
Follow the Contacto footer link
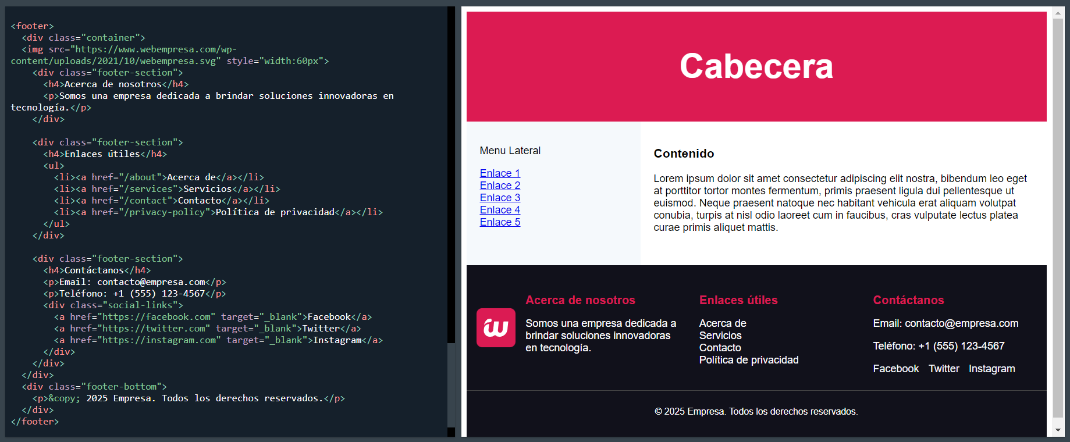tap(720, 348)
